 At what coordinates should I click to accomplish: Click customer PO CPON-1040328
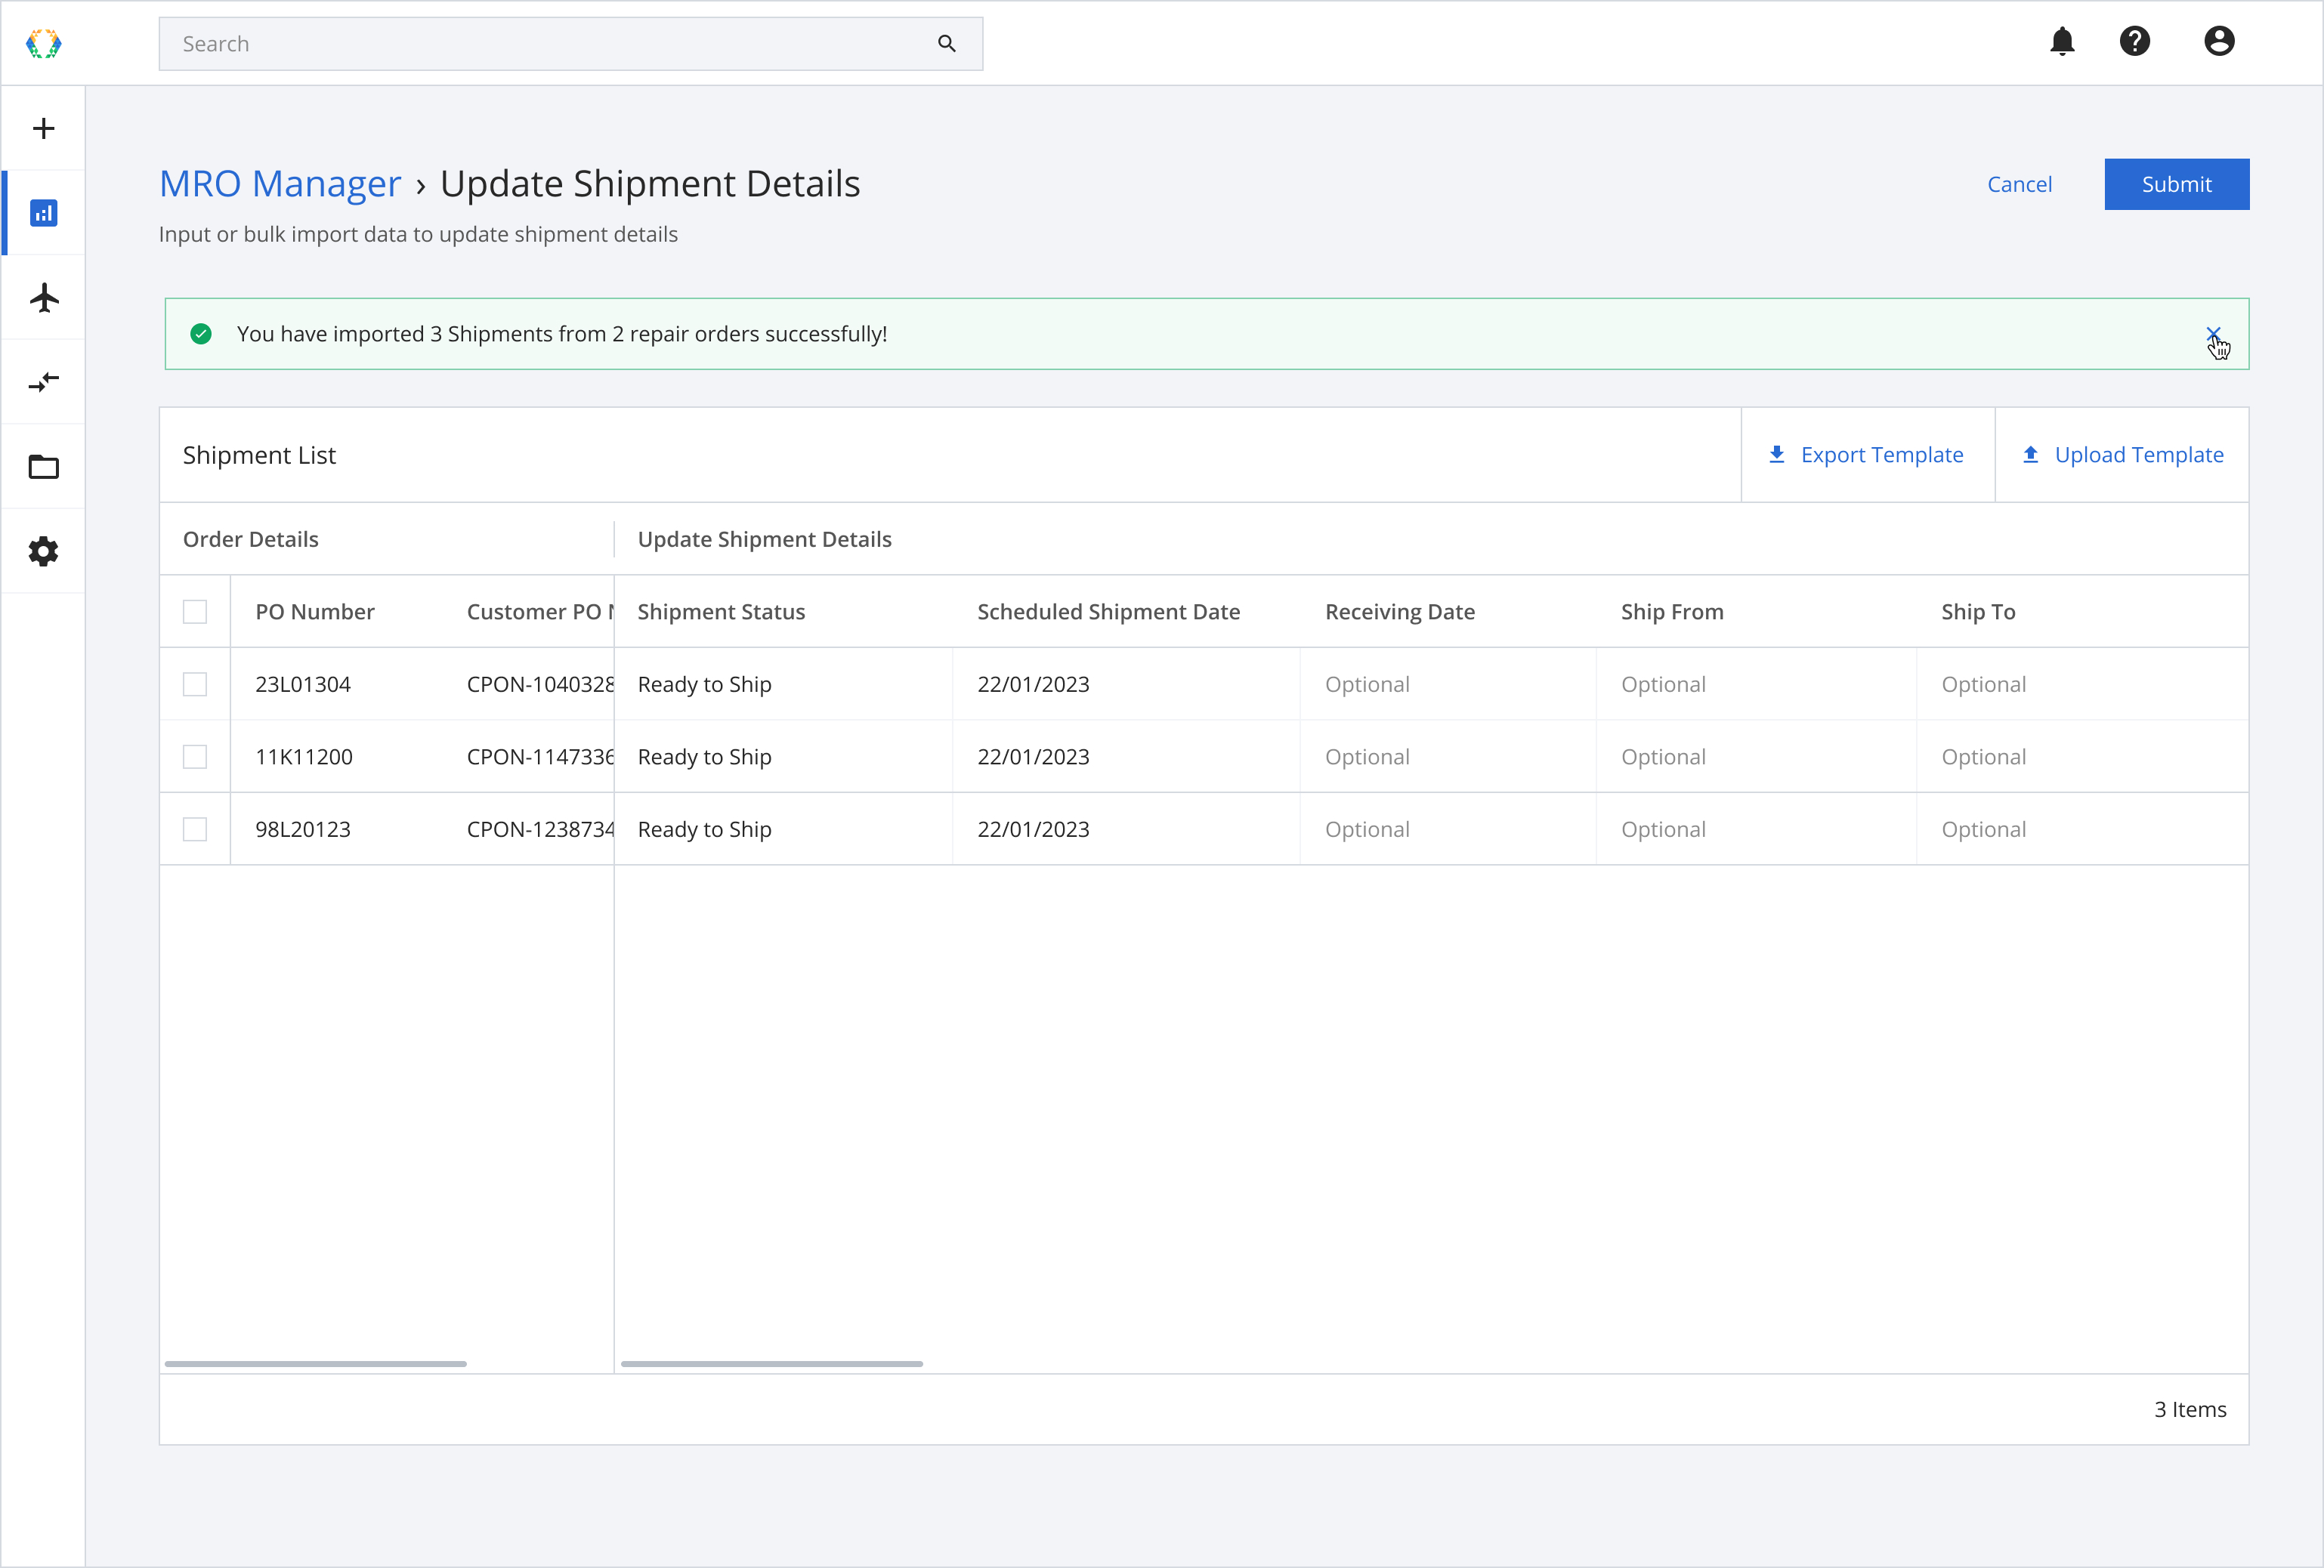[x=540, y=684]
